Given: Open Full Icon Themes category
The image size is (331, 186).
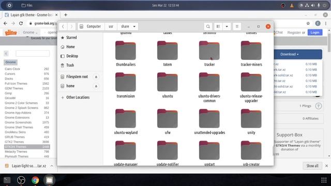Looking at the screenshot, I should 16,84.
